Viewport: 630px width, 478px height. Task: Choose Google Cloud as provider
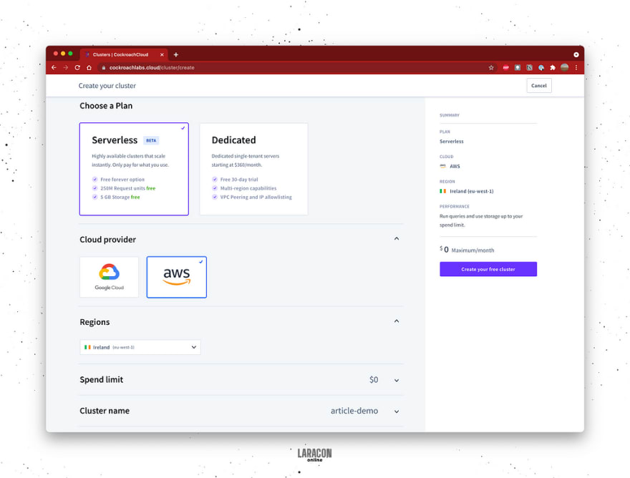pos(109,277)
